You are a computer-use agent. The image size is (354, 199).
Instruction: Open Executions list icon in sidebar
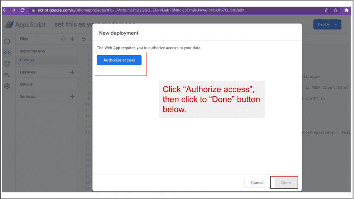tap(7, 75)
